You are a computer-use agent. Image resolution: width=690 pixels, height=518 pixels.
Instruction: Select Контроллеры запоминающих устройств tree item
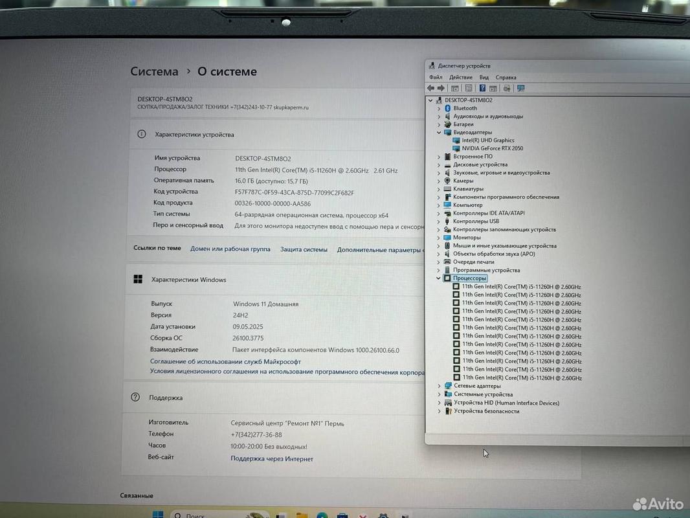[504, 230]
